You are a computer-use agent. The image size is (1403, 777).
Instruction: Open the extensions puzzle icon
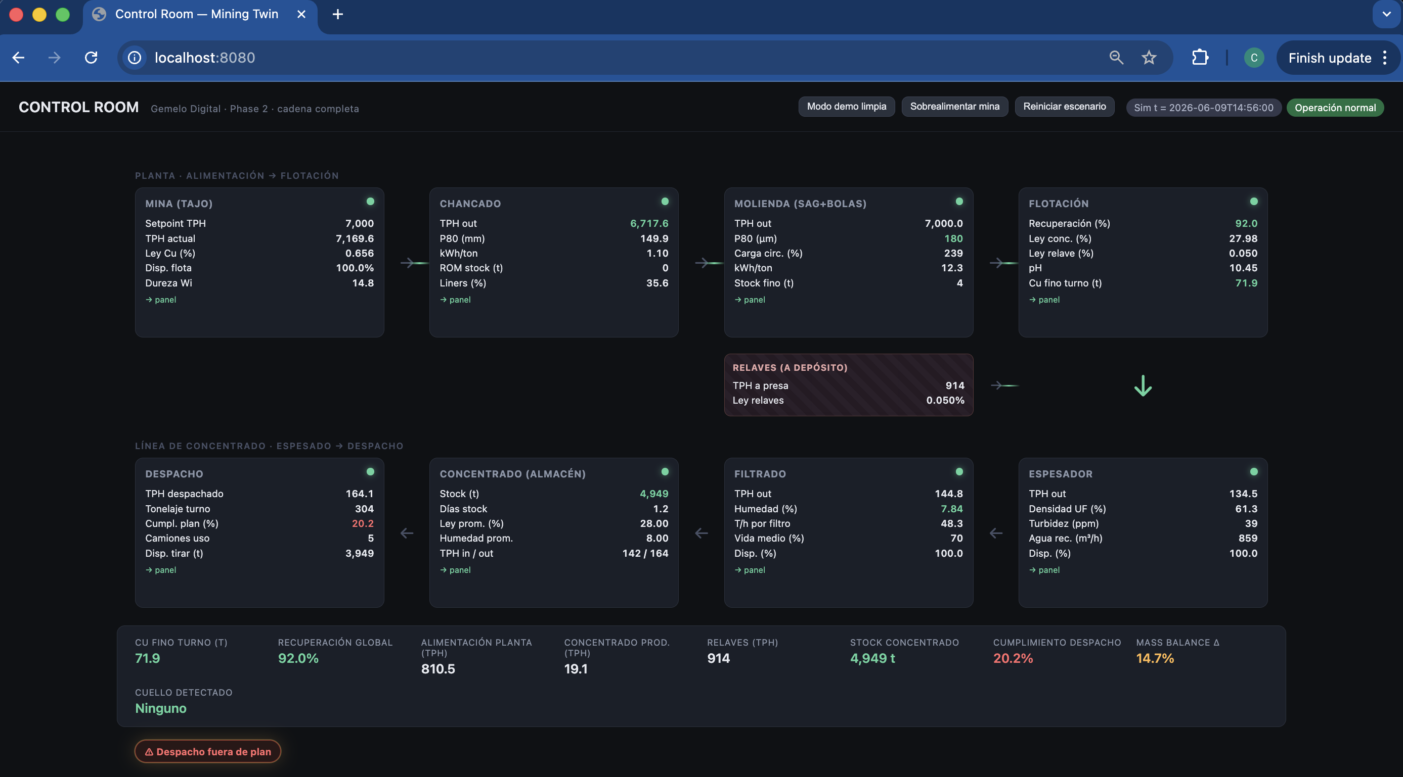point(1200,58)
